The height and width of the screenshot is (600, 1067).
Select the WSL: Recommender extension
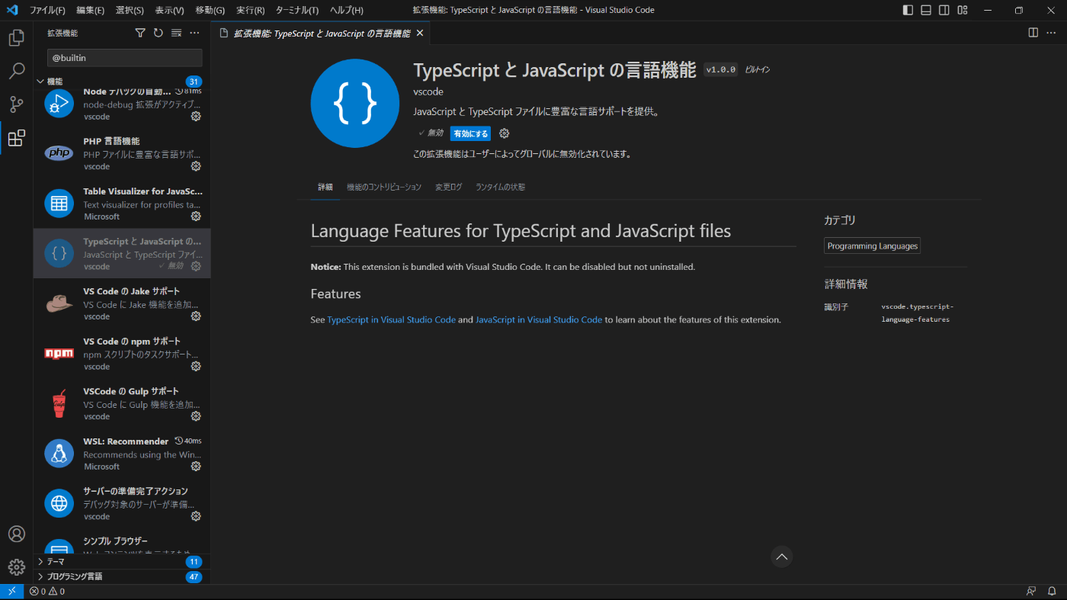pyautogui.click(x=122, y=454)
